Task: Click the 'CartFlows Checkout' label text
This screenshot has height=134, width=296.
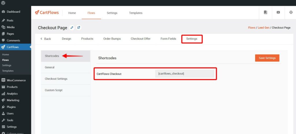Action: pyautogui.click(x=109, y=74)
